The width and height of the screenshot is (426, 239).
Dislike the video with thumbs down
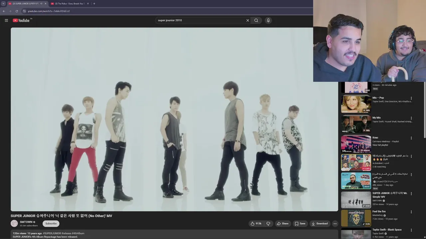click(x=268, y=224)
